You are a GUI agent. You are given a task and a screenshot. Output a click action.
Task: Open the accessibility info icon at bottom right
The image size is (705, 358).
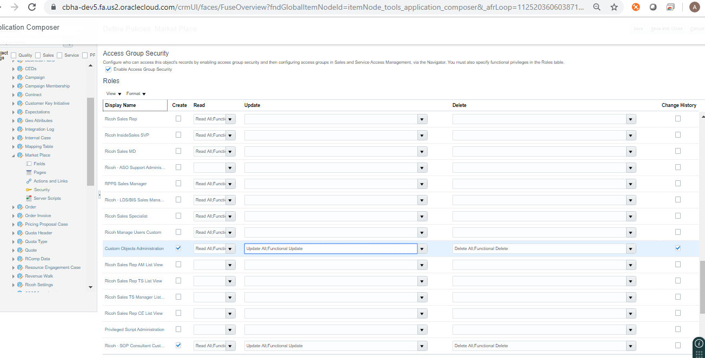[699, 343]
